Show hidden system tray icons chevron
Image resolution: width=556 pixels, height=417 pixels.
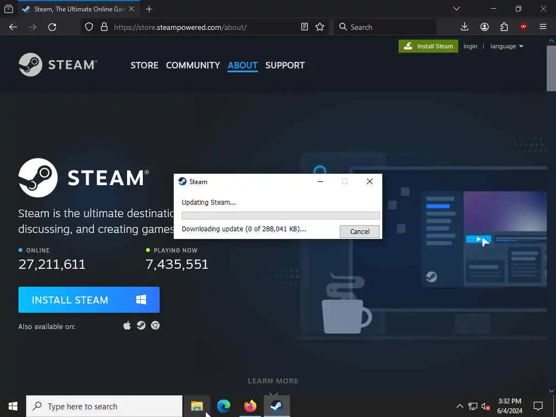(x=459, y=406)
